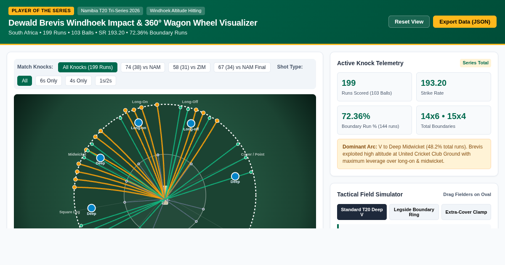The image size is (505, 265).
Task: Click the 199 Runs Scored stat card
Action: pos(375,87)
